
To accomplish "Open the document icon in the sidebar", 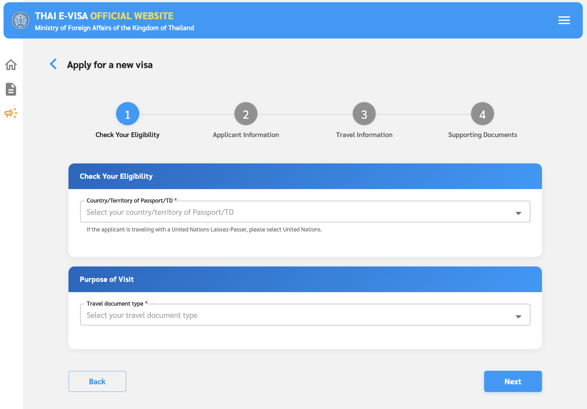I will point(11,89).
